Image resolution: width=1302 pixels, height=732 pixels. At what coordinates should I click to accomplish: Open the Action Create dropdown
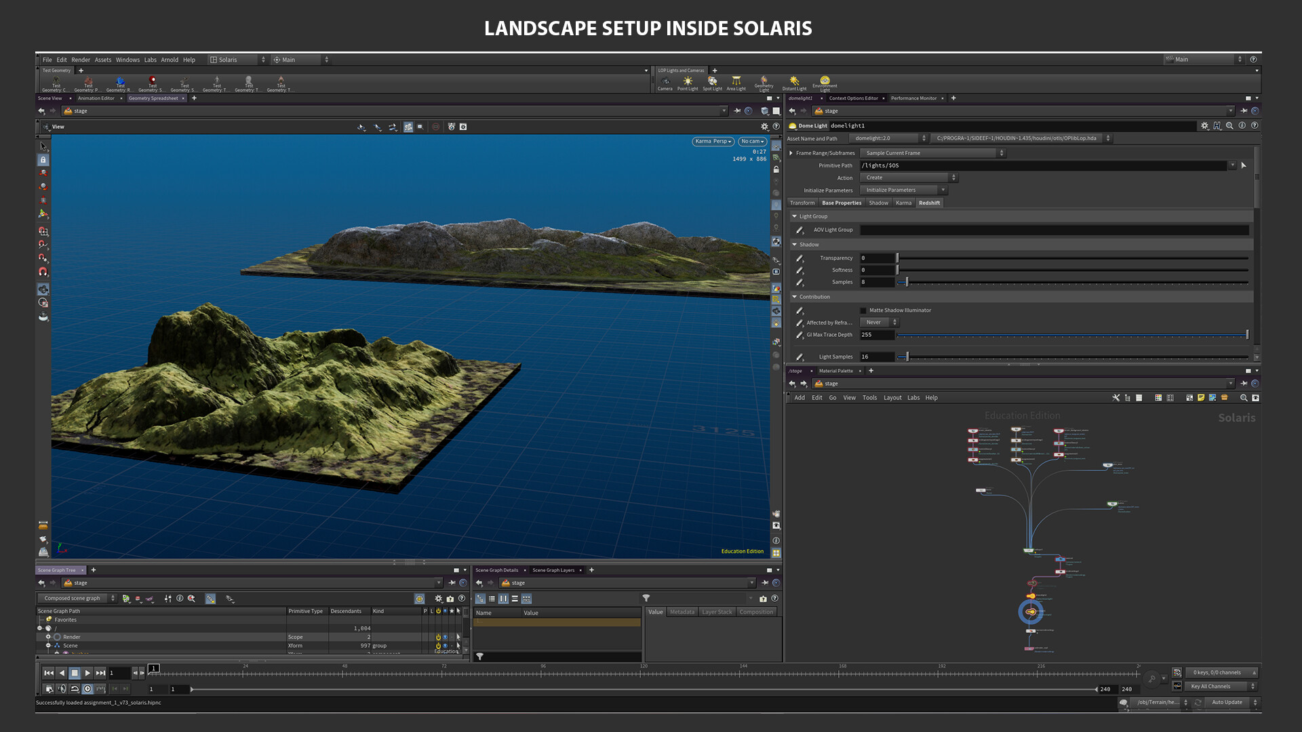click(907, 178)
